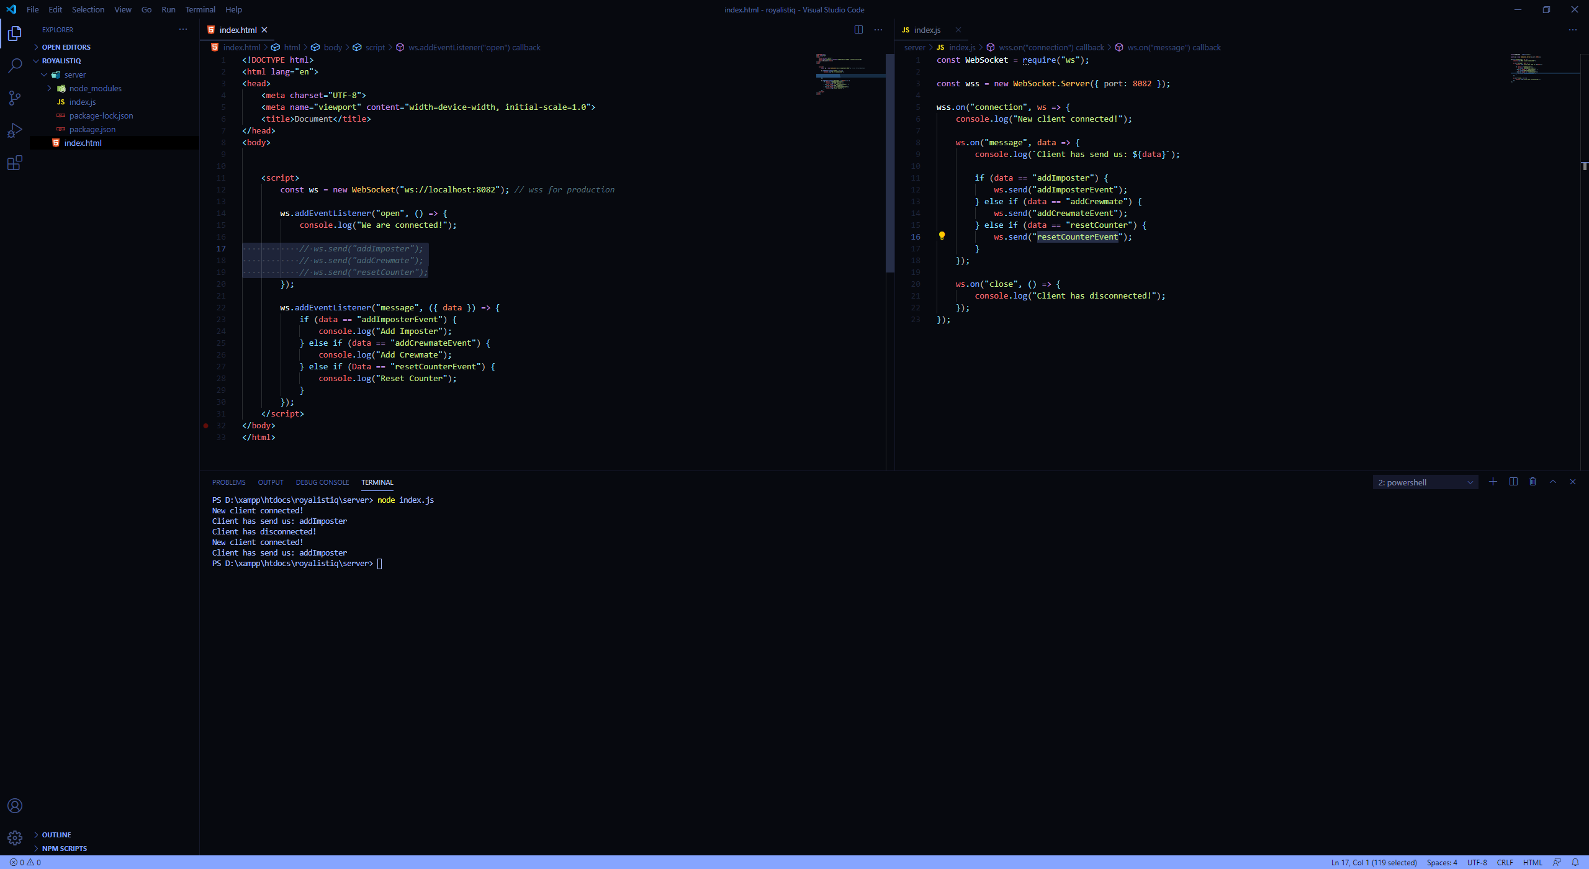Open Source Control view
The height and width of the screenshot is (869, 1589).
tap(15, 97)
